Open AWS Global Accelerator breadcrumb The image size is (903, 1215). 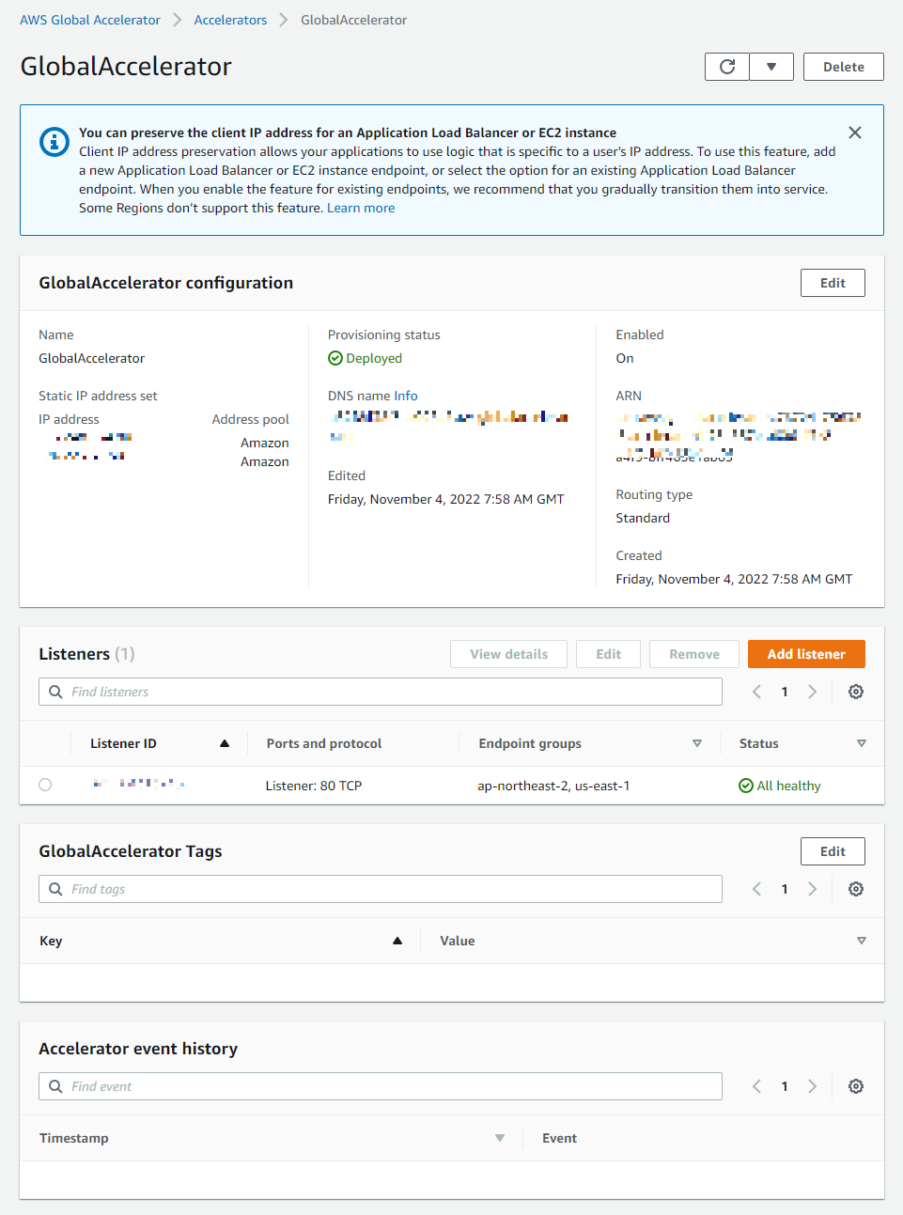pyautogui.click(x=90, y=20)
